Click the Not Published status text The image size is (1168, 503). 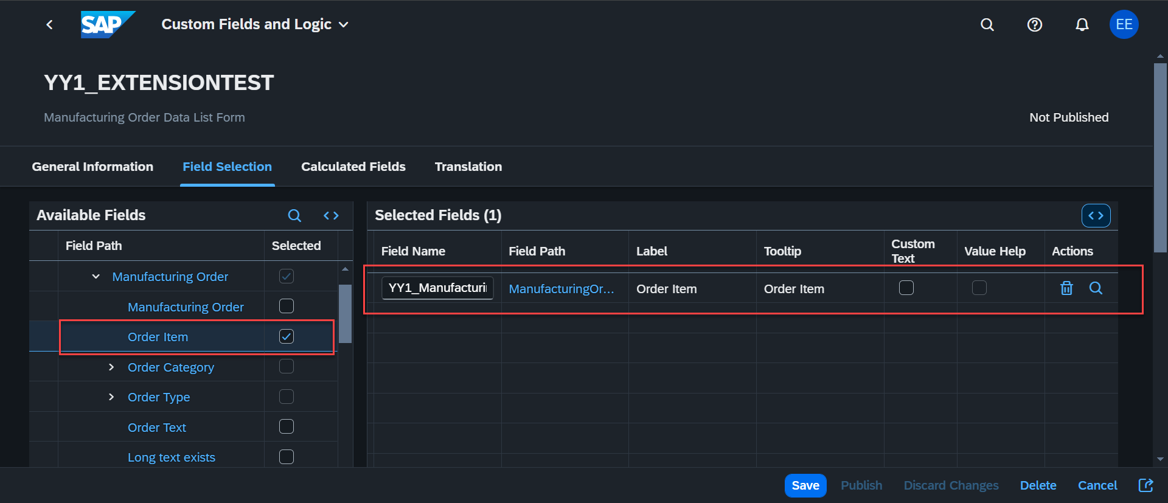pyautogui.click(x=1069, y=117)
